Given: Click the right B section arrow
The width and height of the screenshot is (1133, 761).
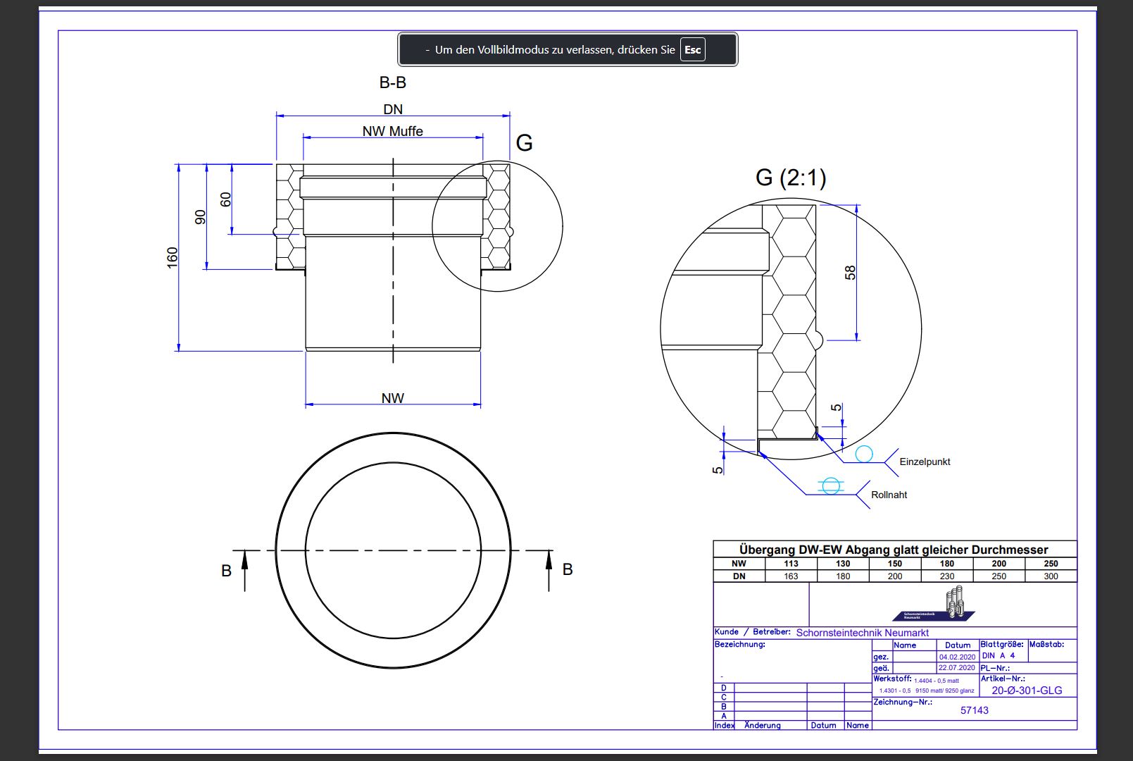Looking at the screenshot, I should [549, 569].
